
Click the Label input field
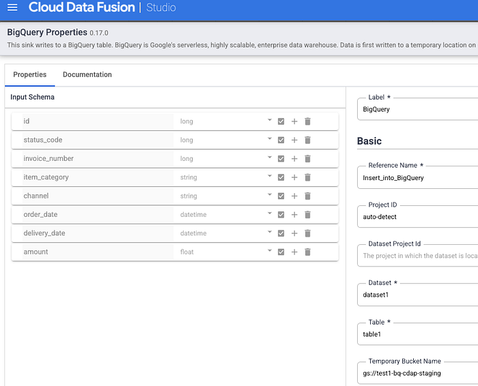pos(418,109)
